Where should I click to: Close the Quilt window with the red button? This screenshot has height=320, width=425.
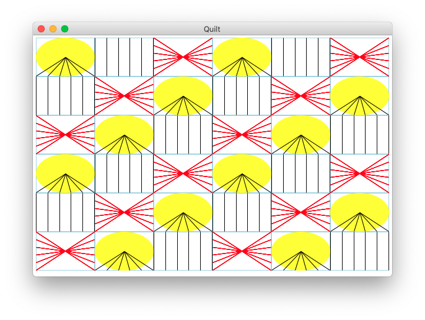[x=41, y=29]
